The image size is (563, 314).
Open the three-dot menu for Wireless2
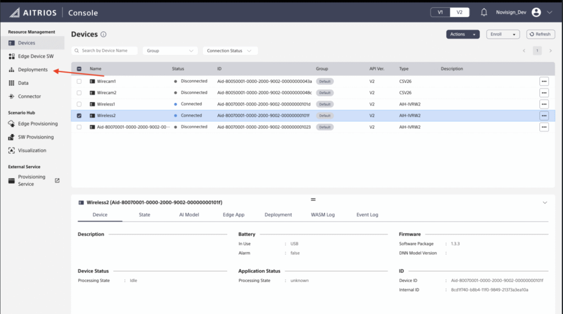(x=544, y=115)
